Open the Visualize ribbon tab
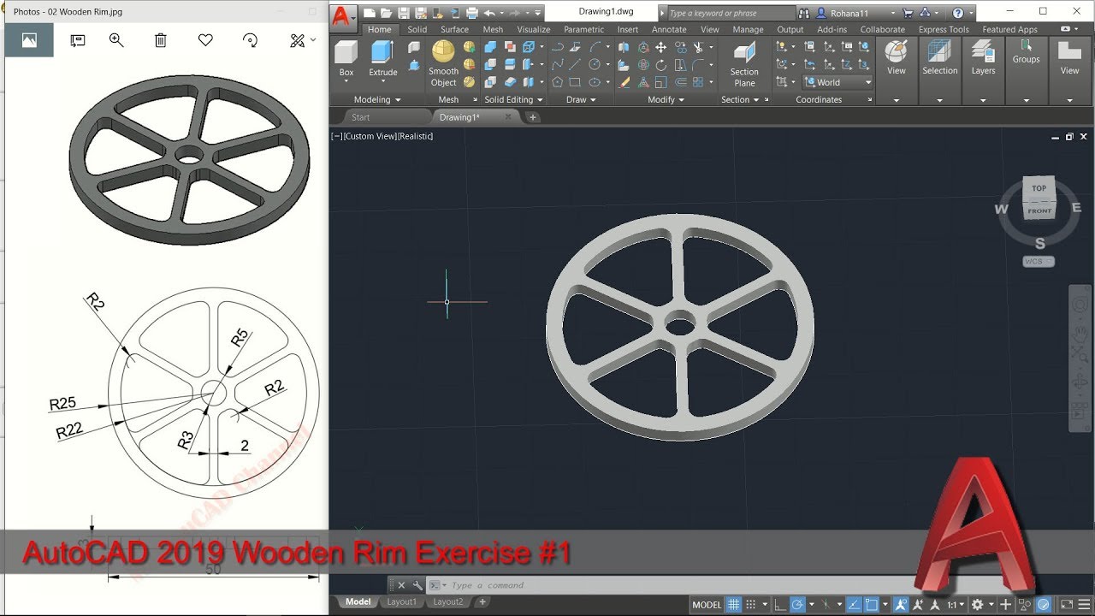Viewport: 1095px width, 616px height. [x=534, y=29]
